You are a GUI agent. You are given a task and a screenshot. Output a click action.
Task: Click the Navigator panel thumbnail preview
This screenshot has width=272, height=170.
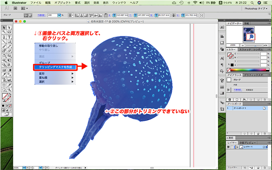[x=246, y=33]
